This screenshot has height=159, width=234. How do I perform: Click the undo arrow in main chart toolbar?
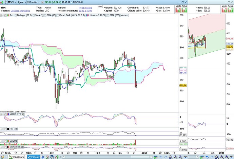tap(161, 157)
